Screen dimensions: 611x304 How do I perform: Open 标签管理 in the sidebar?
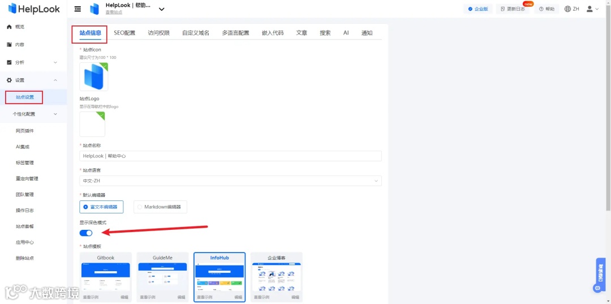[x=25, y=163]
